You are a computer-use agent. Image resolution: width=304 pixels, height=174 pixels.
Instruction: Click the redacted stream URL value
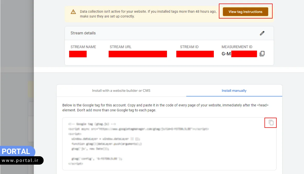click(x=138, y=54)
